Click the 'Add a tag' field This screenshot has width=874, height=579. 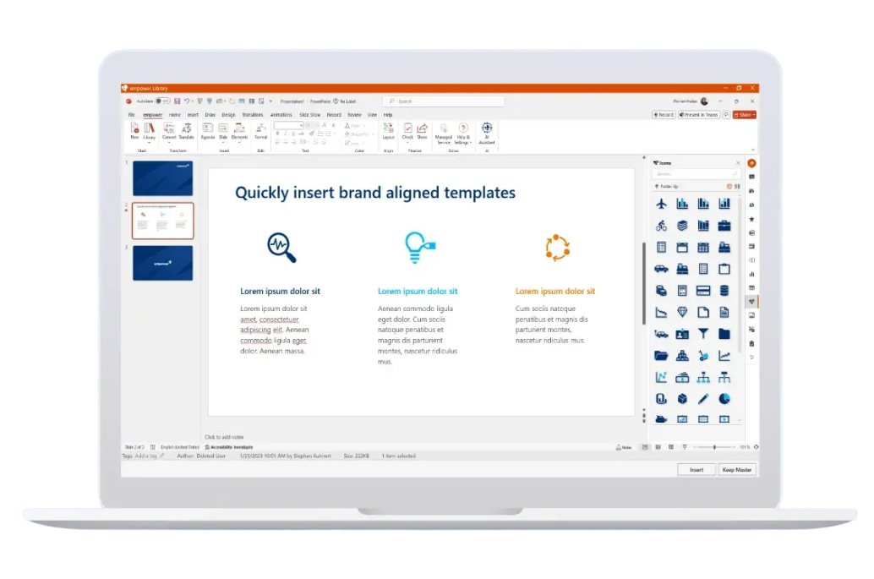pyautogui.click(x=148, y=456)
